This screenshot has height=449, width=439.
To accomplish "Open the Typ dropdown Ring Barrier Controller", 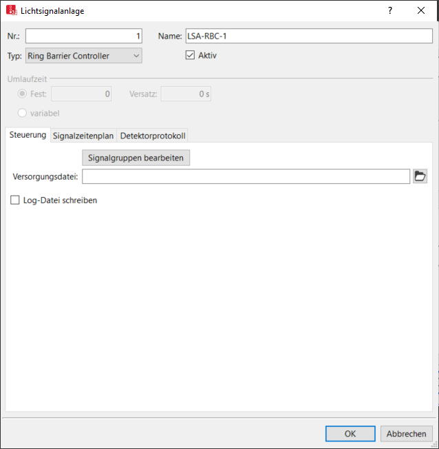I will click(83, 56).
